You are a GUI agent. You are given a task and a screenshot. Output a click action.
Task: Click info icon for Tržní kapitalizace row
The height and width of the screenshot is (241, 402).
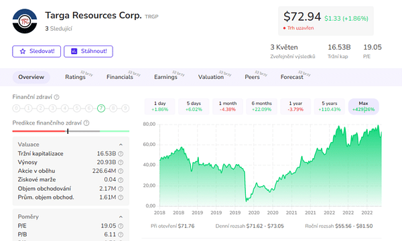coord(121,154)
